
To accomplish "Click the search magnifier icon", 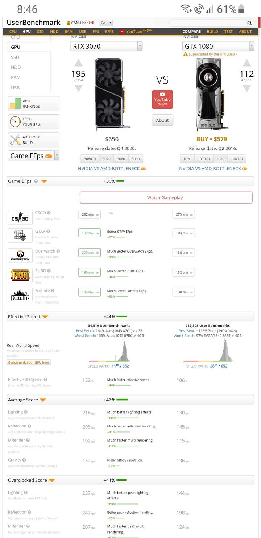I will click(x=249, y=23).
